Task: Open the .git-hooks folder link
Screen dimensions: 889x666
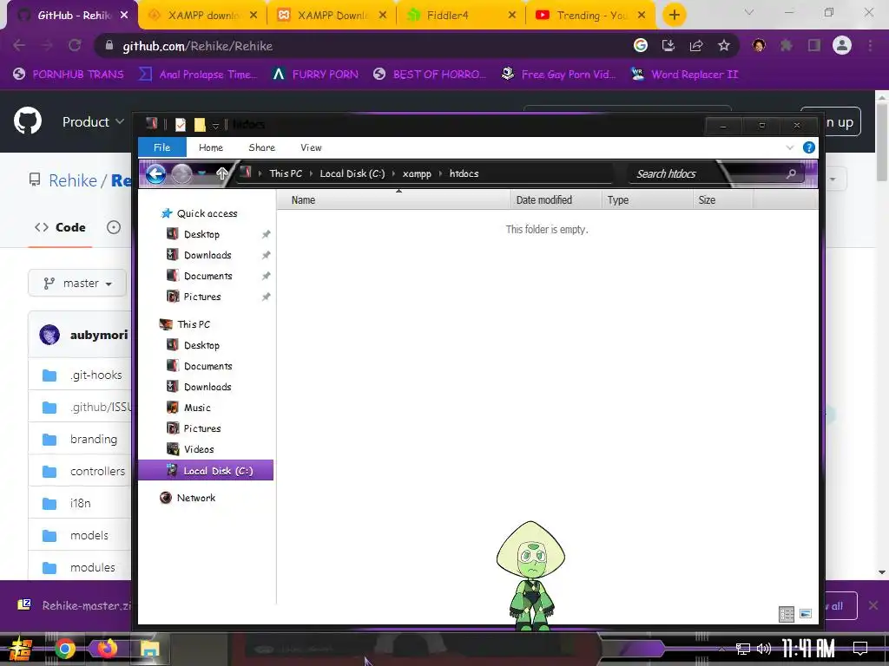Action: (96, 375)
